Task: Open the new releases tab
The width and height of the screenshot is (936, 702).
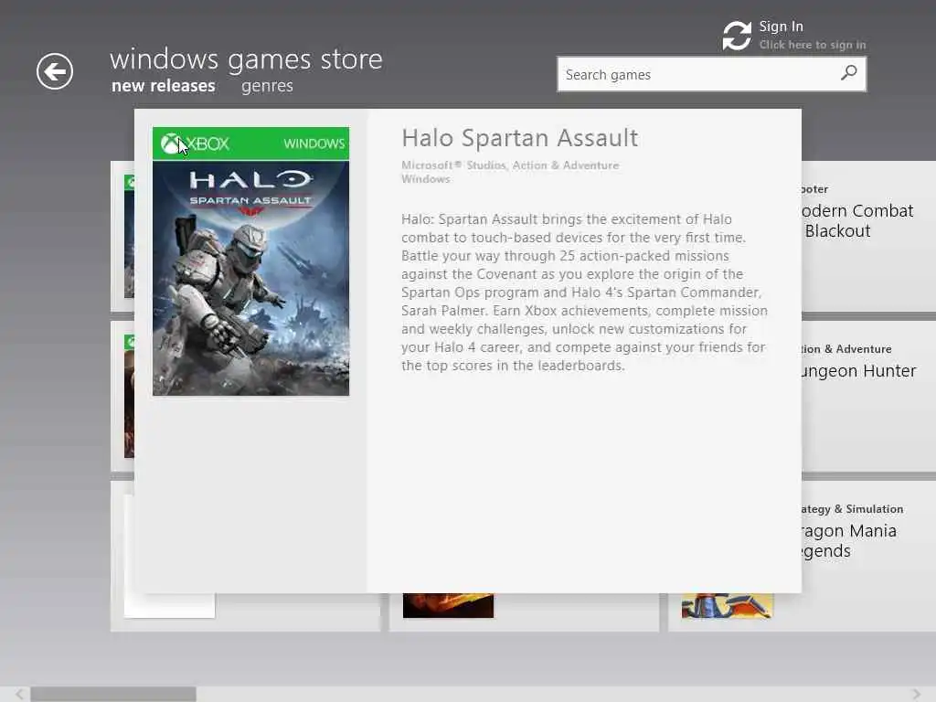Action: 163,86
